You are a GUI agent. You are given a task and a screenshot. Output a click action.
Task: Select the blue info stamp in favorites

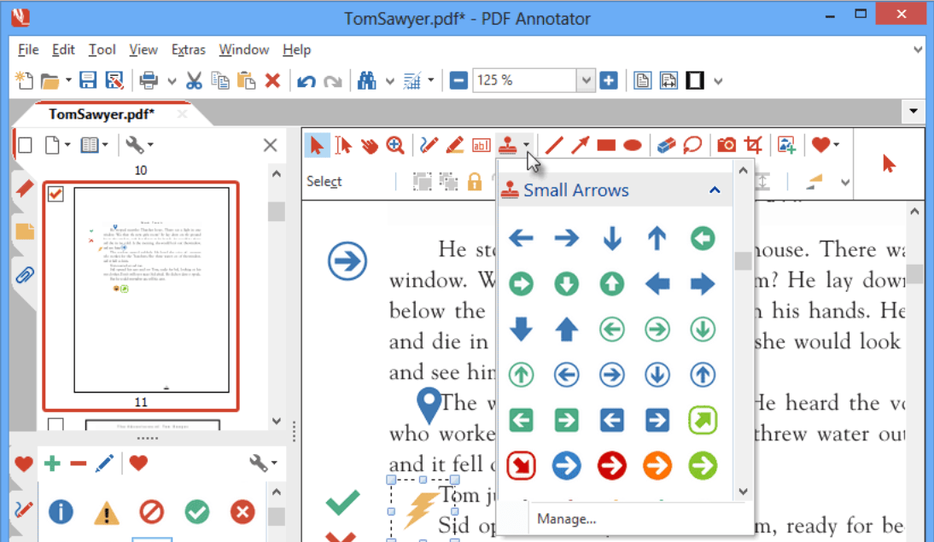(x=61, y=511)
